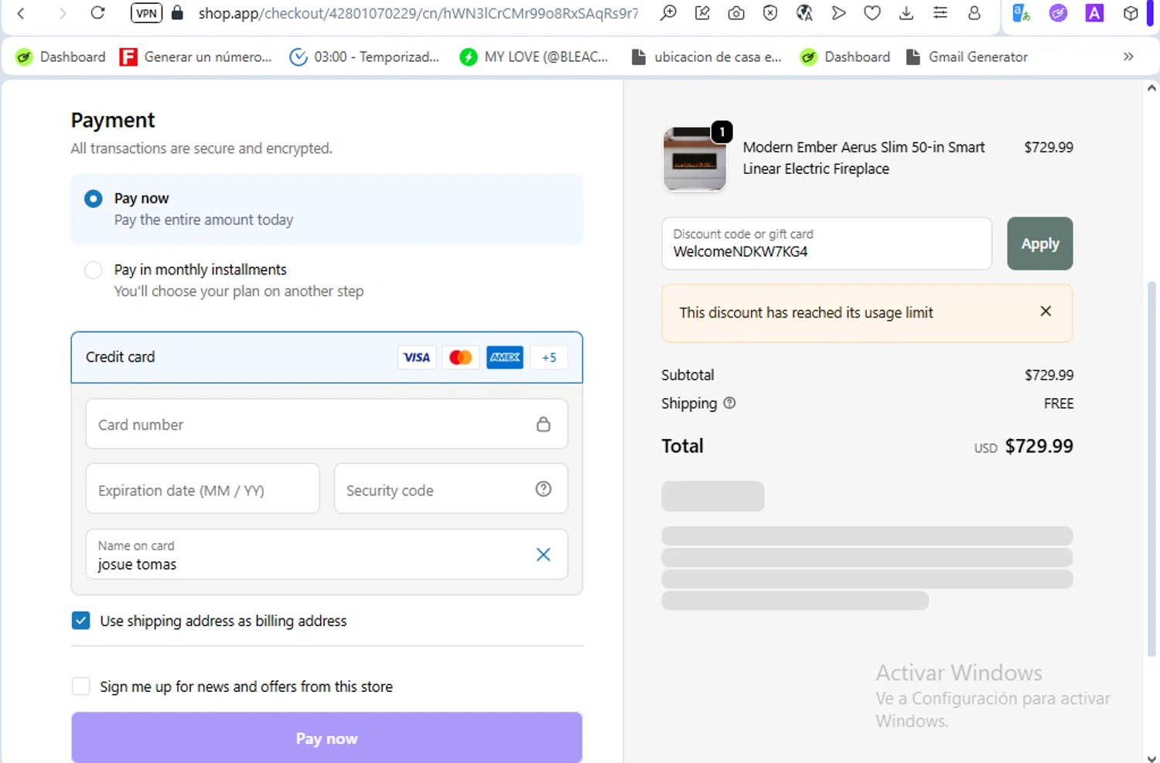Screen dimensions: 1160x763
Task: Click the globe translate icon in toolbar
Action: point(804,13)
